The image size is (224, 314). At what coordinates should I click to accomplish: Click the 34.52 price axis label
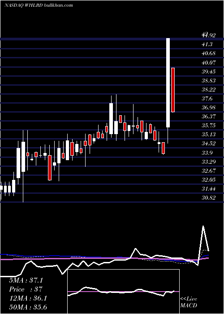pos(208,144)
